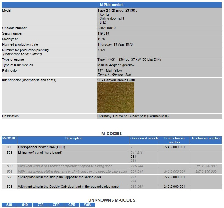The image size is (224, 208).
Task: Click the M-CODE column header
Action: click(9, 140)
